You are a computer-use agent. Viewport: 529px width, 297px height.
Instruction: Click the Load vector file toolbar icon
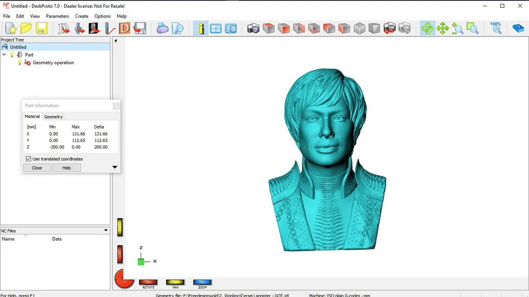(64, 28)
